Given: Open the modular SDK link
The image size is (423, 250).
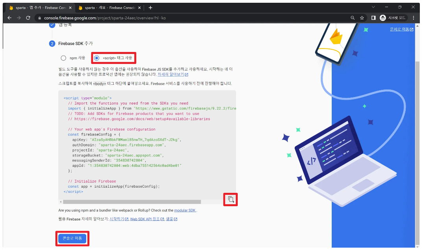Looking at the screenshot, I should point(185,210).
